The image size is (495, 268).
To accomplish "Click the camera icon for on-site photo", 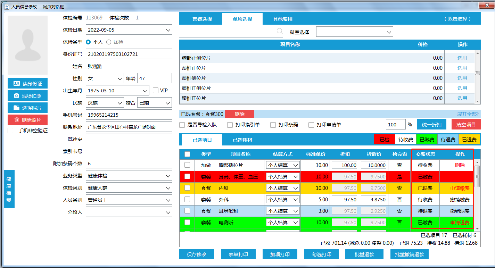I will (16, 95).
